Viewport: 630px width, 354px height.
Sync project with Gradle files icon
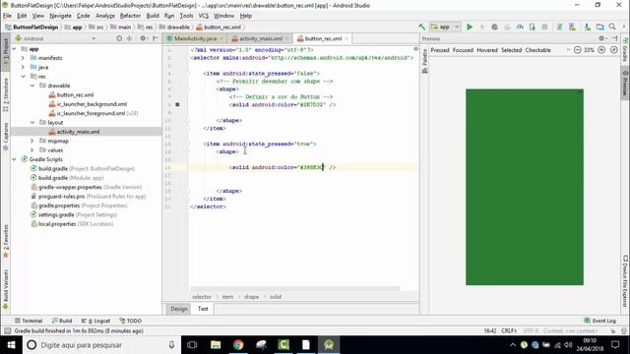pyautogui.click(x=559, y=27)
